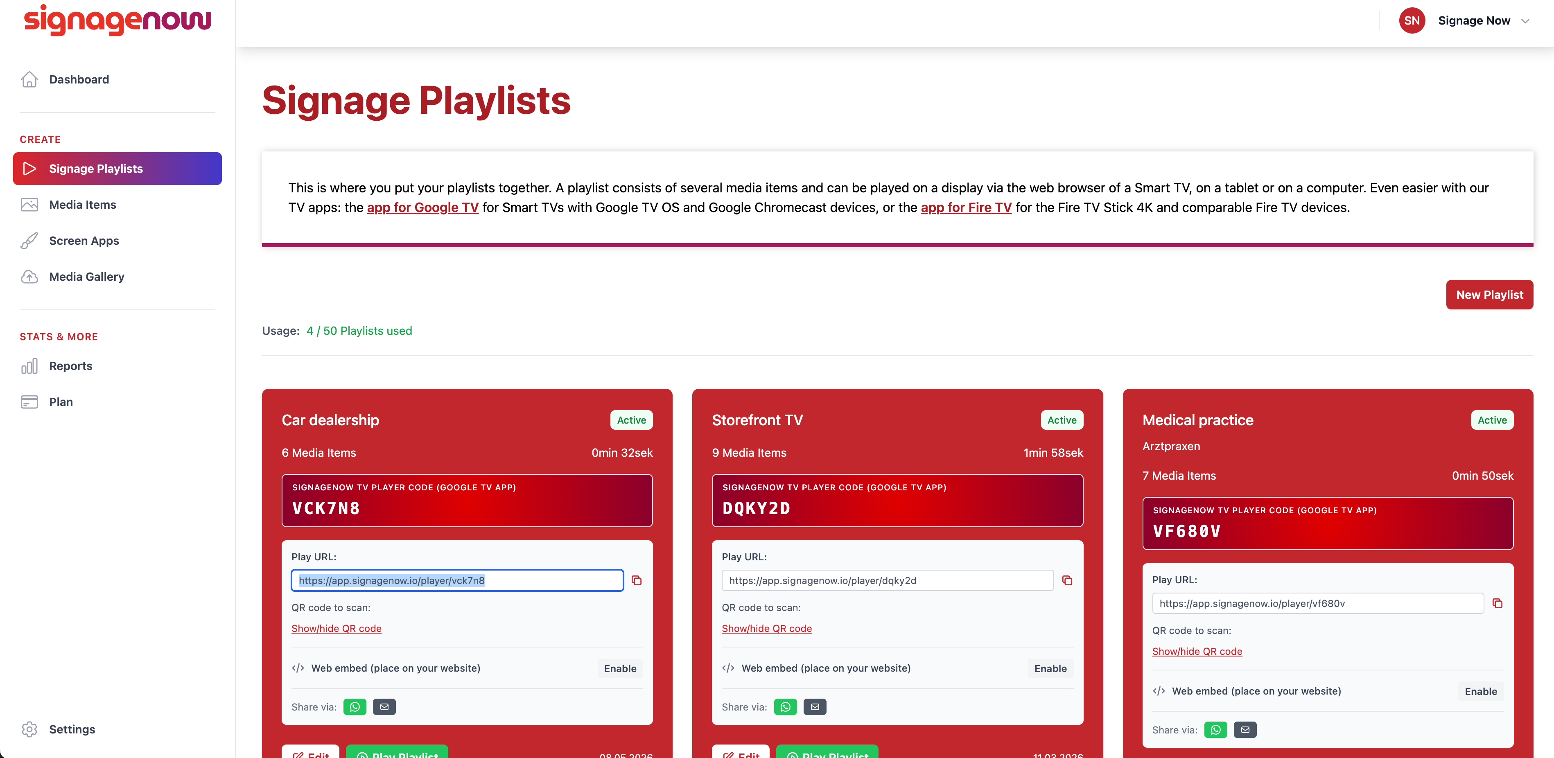Click the Screen Apps brush icon

click(29, 241)
